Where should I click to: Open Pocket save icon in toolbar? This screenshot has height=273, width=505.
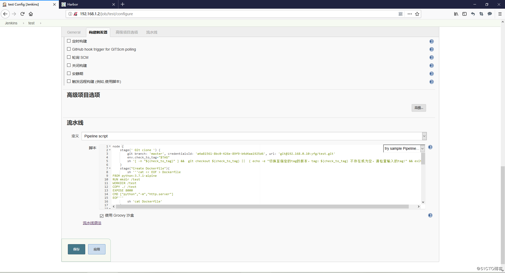click(473, 14)
